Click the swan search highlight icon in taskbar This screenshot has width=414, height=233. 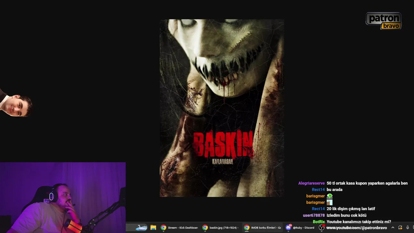pyautogui.click(x=141, y=227)
